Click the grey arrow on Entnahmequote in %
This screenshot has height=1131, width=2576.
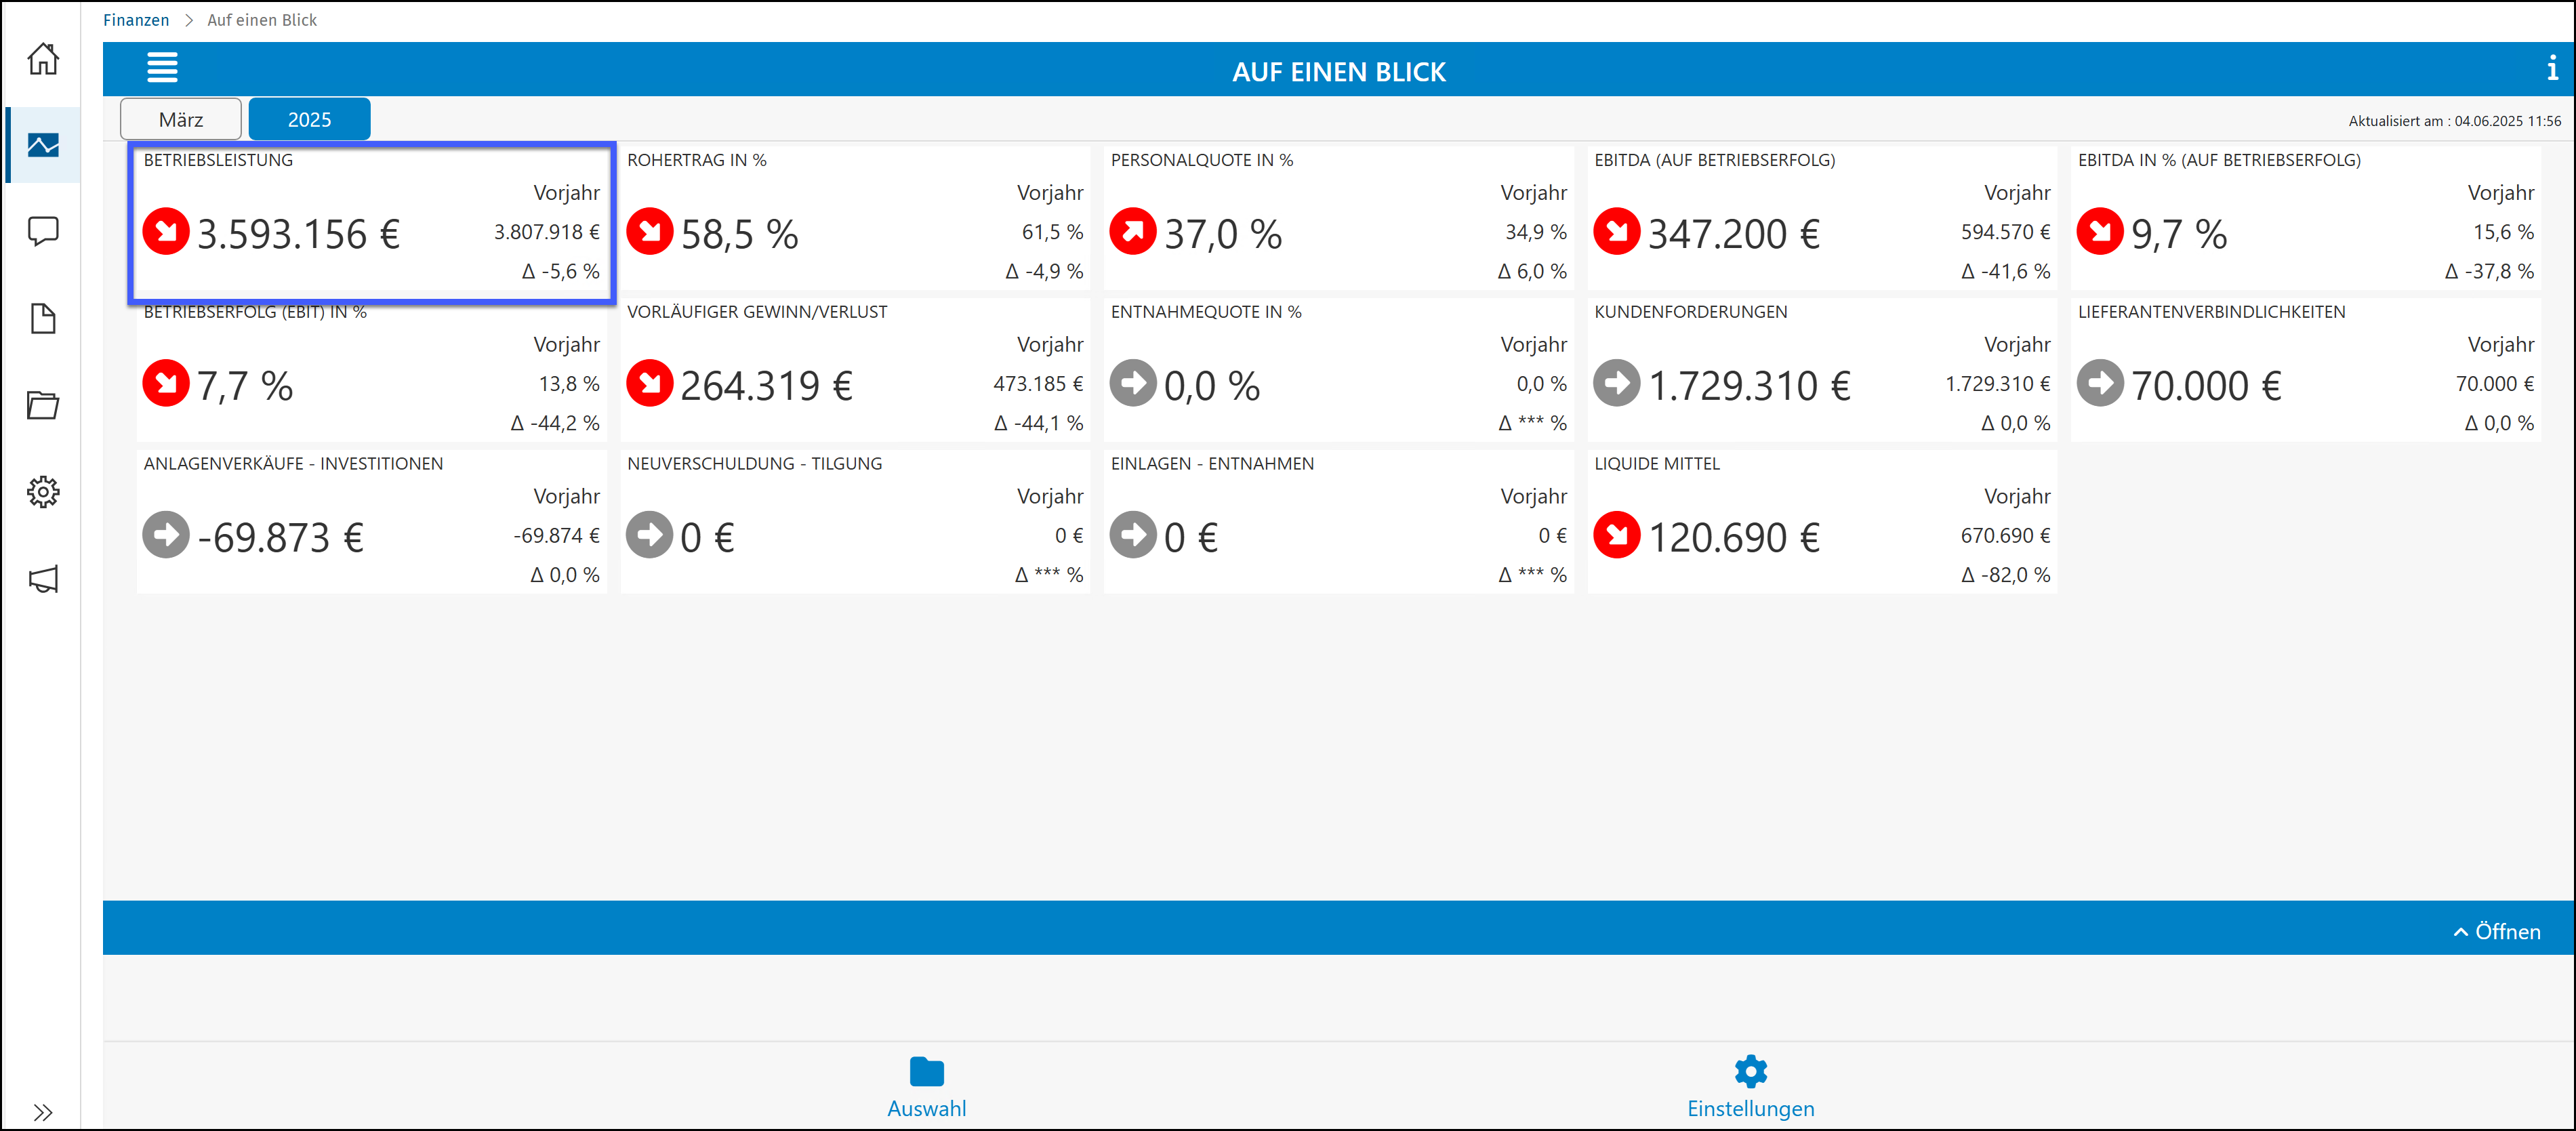pos(1133,384)
